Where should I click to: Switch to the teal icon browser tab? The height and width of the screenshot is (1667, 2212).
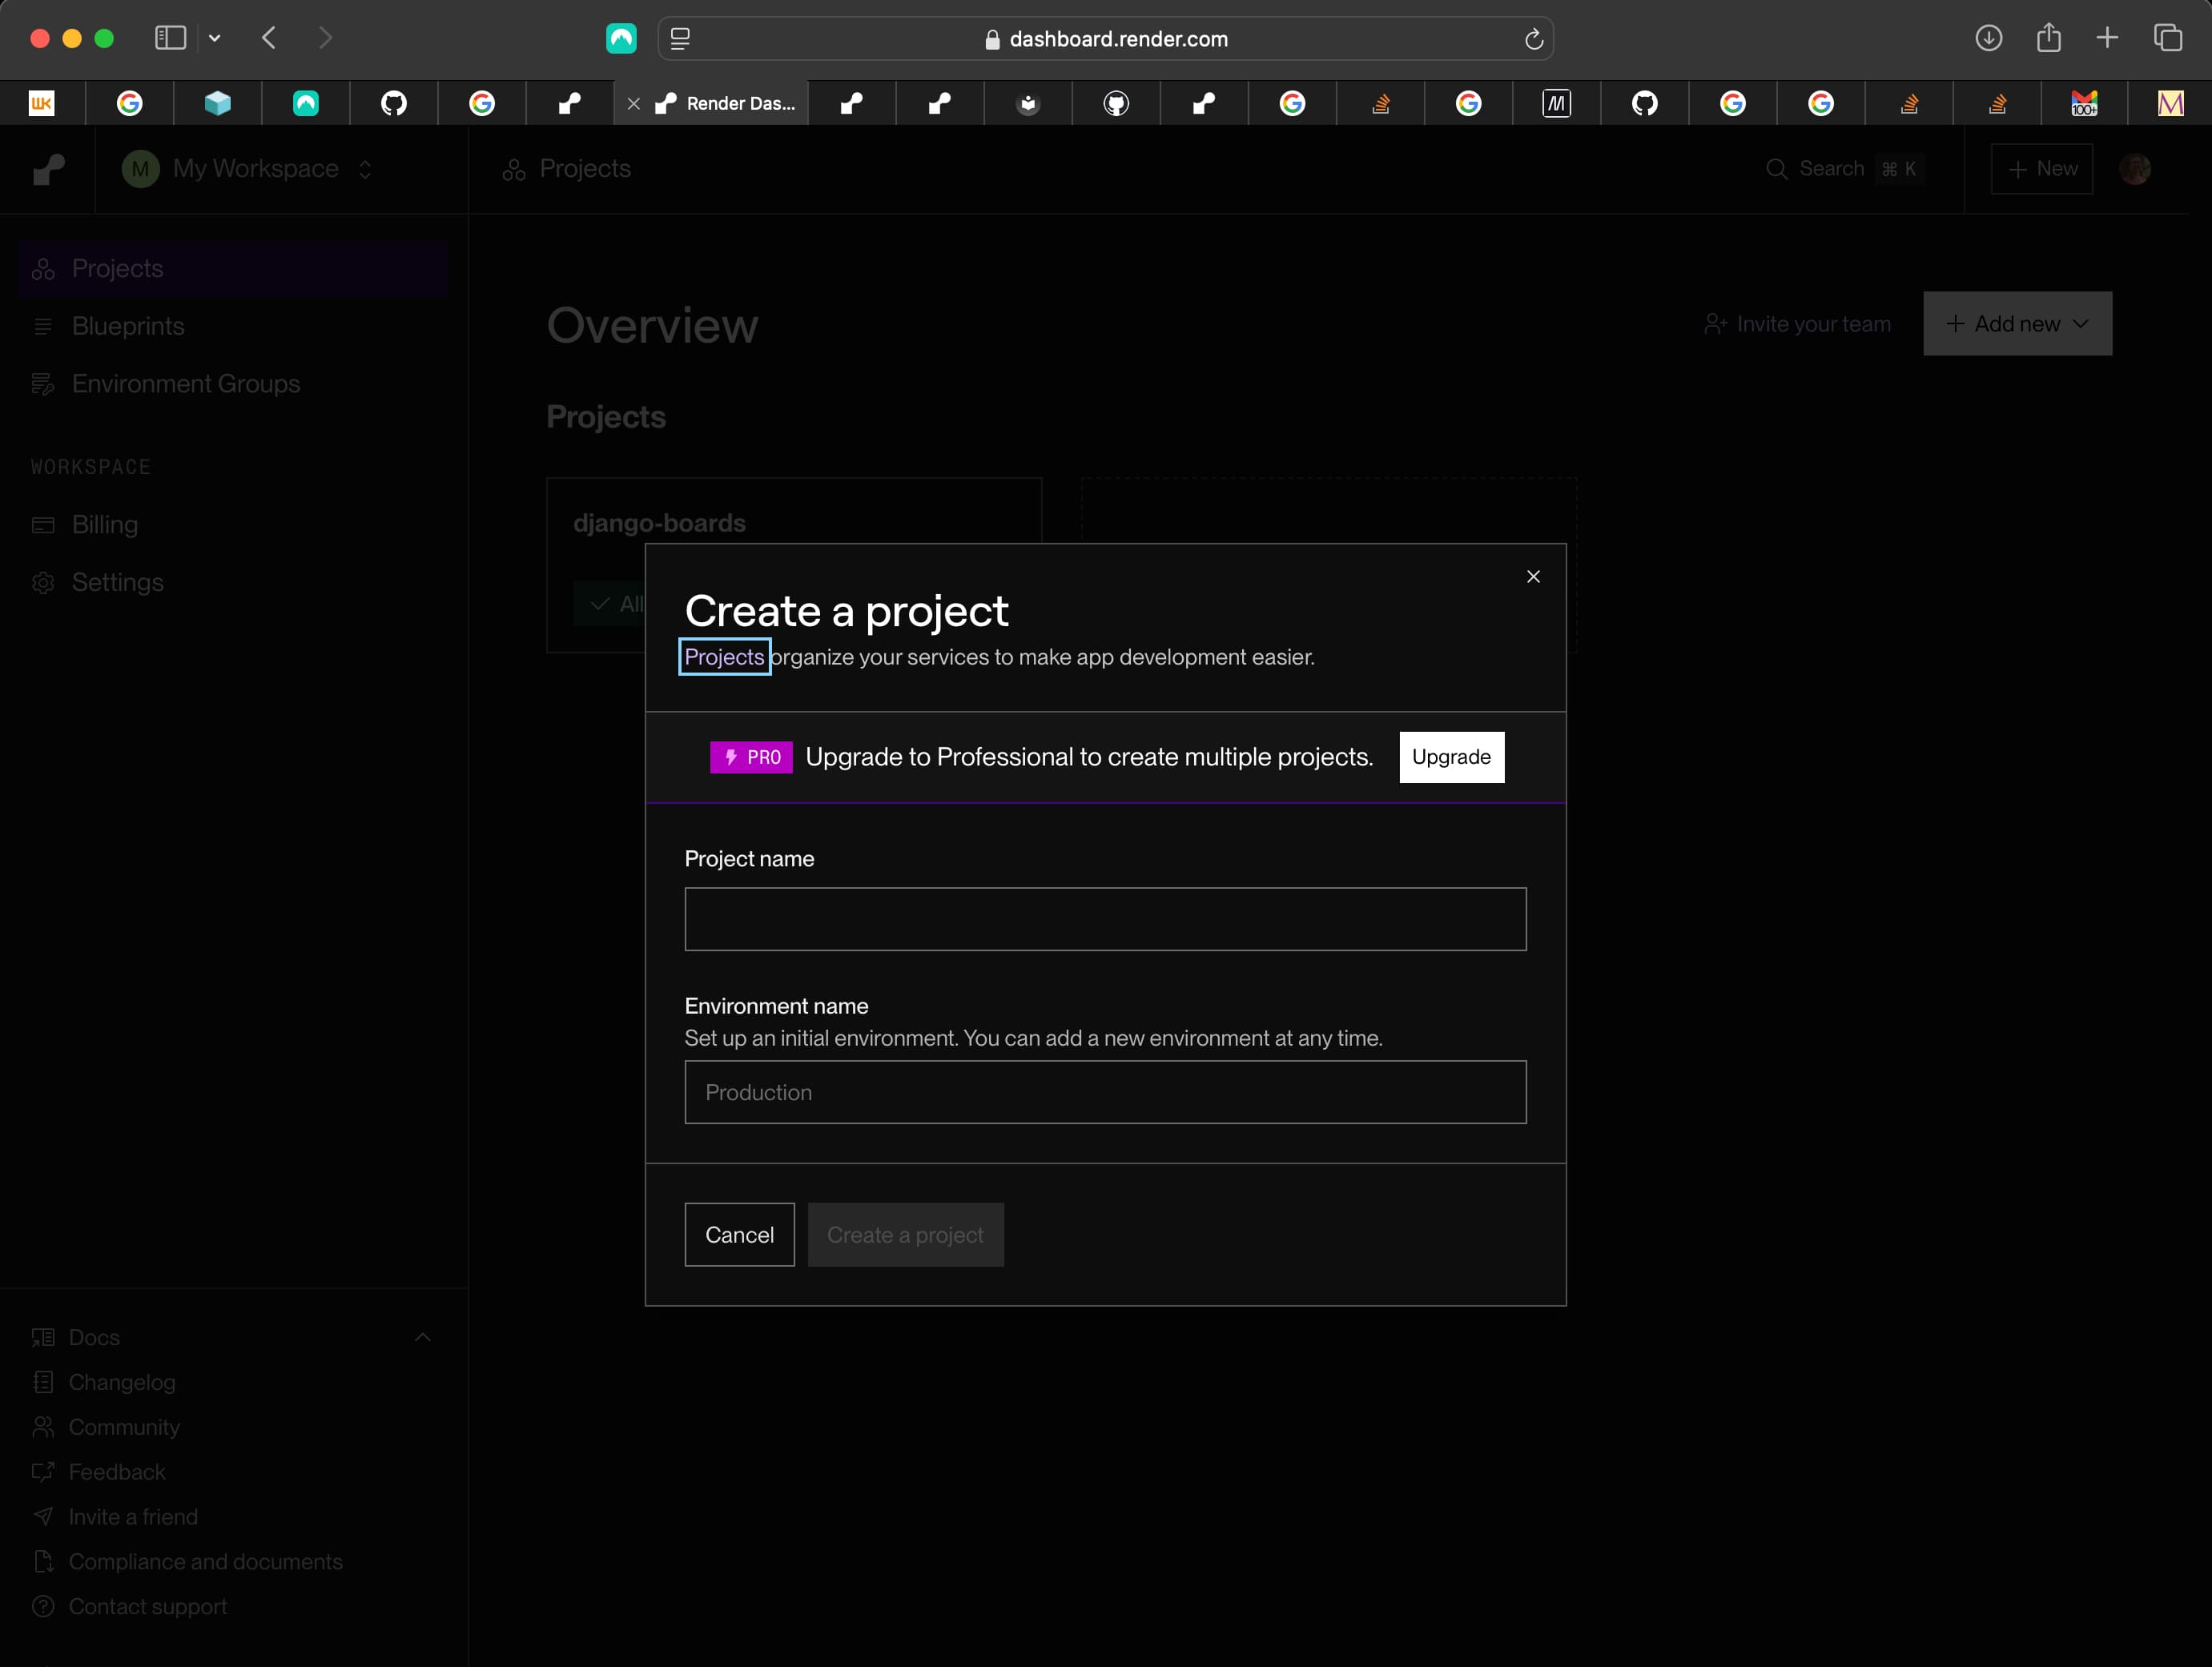[x=306, y=104]
